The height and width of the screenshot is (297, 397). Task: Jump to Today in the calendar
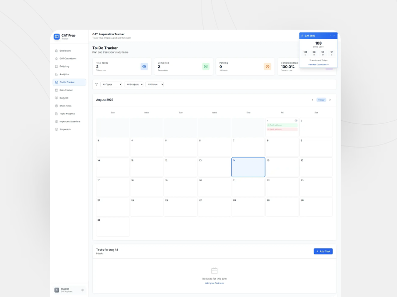[x=321, y=100]
